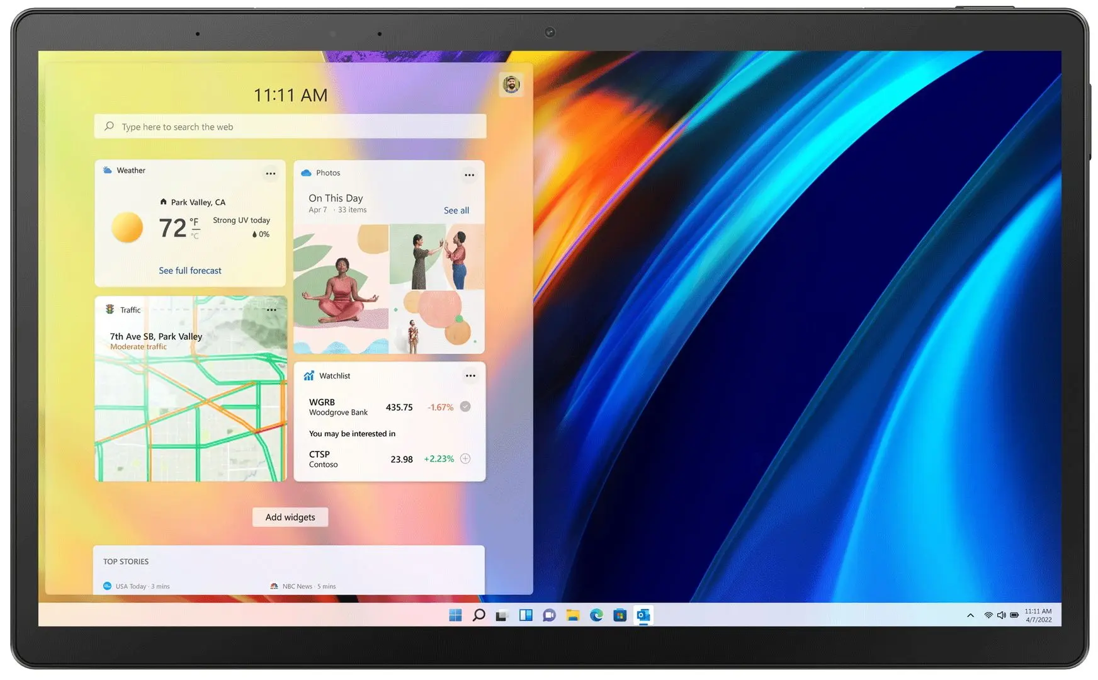This screenshot has height=680, width=1098.
Task: Open the Windows Start menu
Action: 455,615
